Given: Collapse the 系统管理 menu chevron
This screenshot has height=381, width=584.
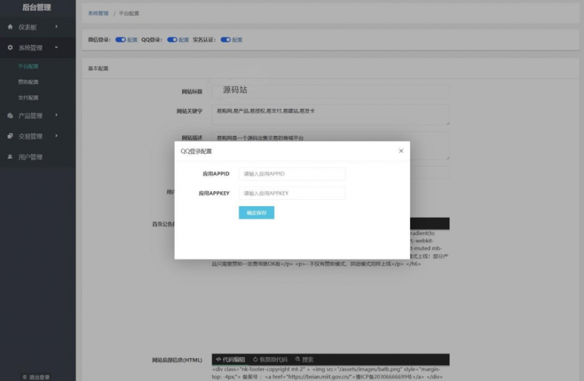Looking at the screenshot, I should (56, 48).
